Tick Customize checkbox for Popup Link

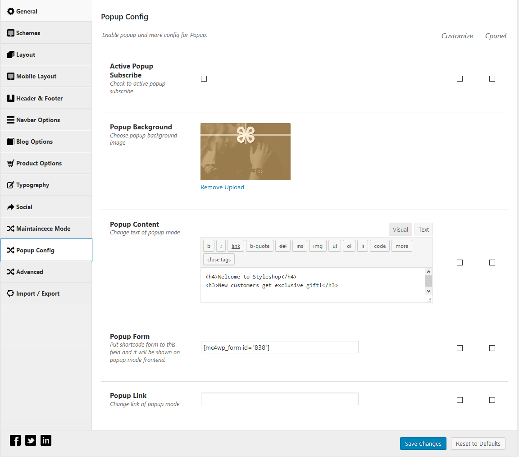point(460,400)
